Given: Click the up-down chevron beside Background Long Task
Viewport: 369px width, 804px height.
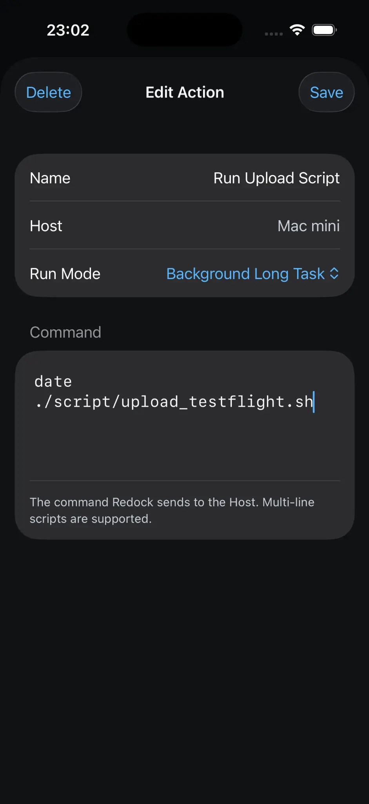Looking at the screenshot, I should click(334, 273).
